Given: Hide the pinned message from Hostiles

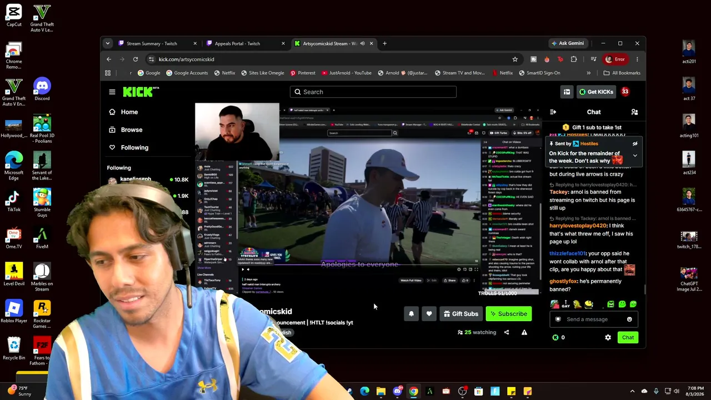Looking at the screenshot, I should [x=635, y=144].
